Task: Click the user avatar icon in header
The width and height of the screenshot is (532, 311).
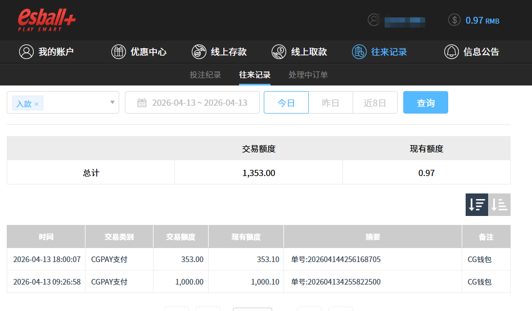Action: 374,20
